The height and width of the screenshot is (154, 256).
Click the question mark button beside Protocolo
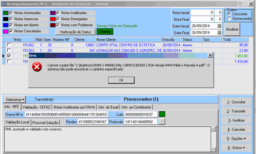click(162, 121)
